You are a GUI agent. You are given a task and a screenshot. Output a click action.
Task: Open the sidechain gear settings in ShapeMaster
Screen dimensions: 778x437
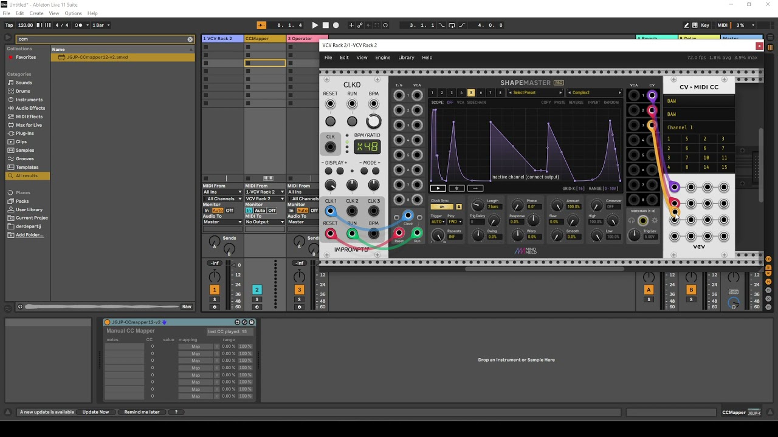(x=655, y=220)
